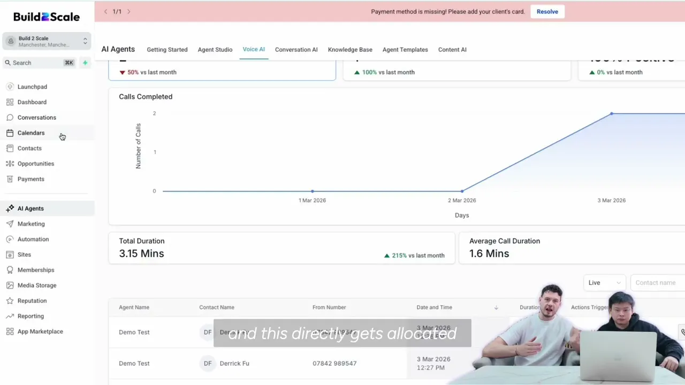This screenshot has height=385, width=685.
Task: Click the Dashboard grid icon
Action: tap(10, 102)
